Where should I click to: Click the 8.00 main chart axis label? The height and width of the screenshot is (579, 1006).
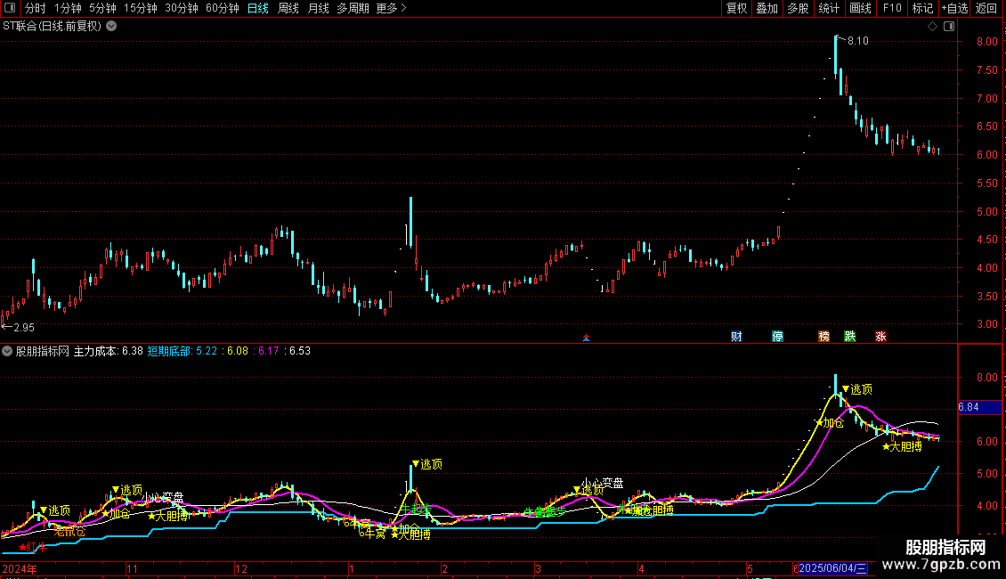(x=986, y=42)
